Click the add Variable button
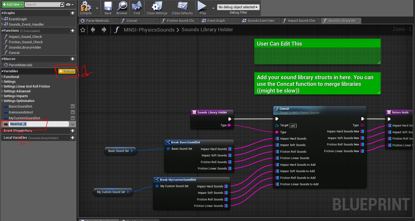Image resolution: width=415 pixels, height=221 pixels. pos(67,71)
